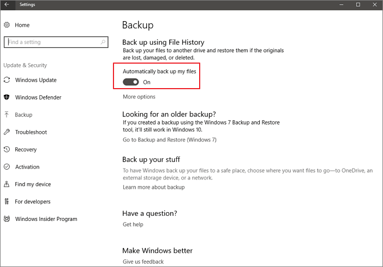Viewport: 383px width, 267px height.
Task: Click the Windows Defender shield icon
Action: tap(7, 97)
